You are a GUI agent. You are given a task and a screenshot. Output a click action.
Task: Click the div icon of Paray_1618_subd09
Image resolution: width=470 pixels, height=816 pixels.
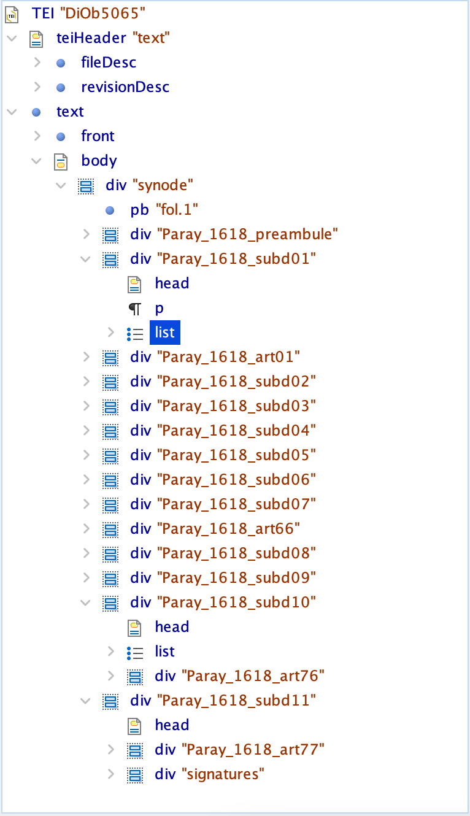[110, 578]
